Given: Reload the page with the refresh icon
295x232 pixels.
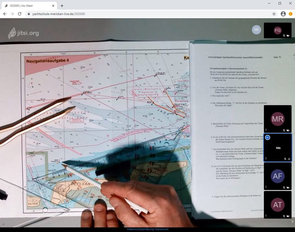Looking at the screenshot, I should [x=20, y=14].
